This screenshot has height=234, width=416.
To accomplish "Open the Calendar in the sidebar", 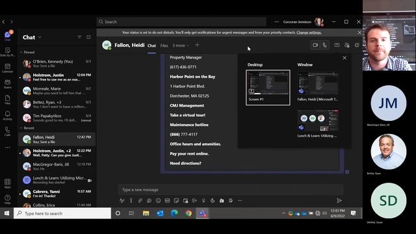I will (7, 68).
